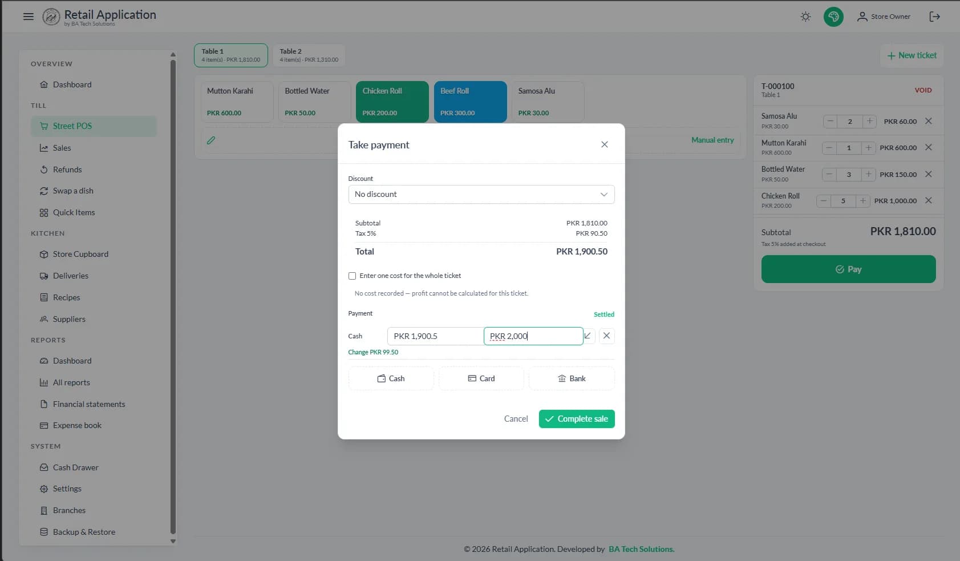Open Swap a dish in the sidebar

(94, 191)
